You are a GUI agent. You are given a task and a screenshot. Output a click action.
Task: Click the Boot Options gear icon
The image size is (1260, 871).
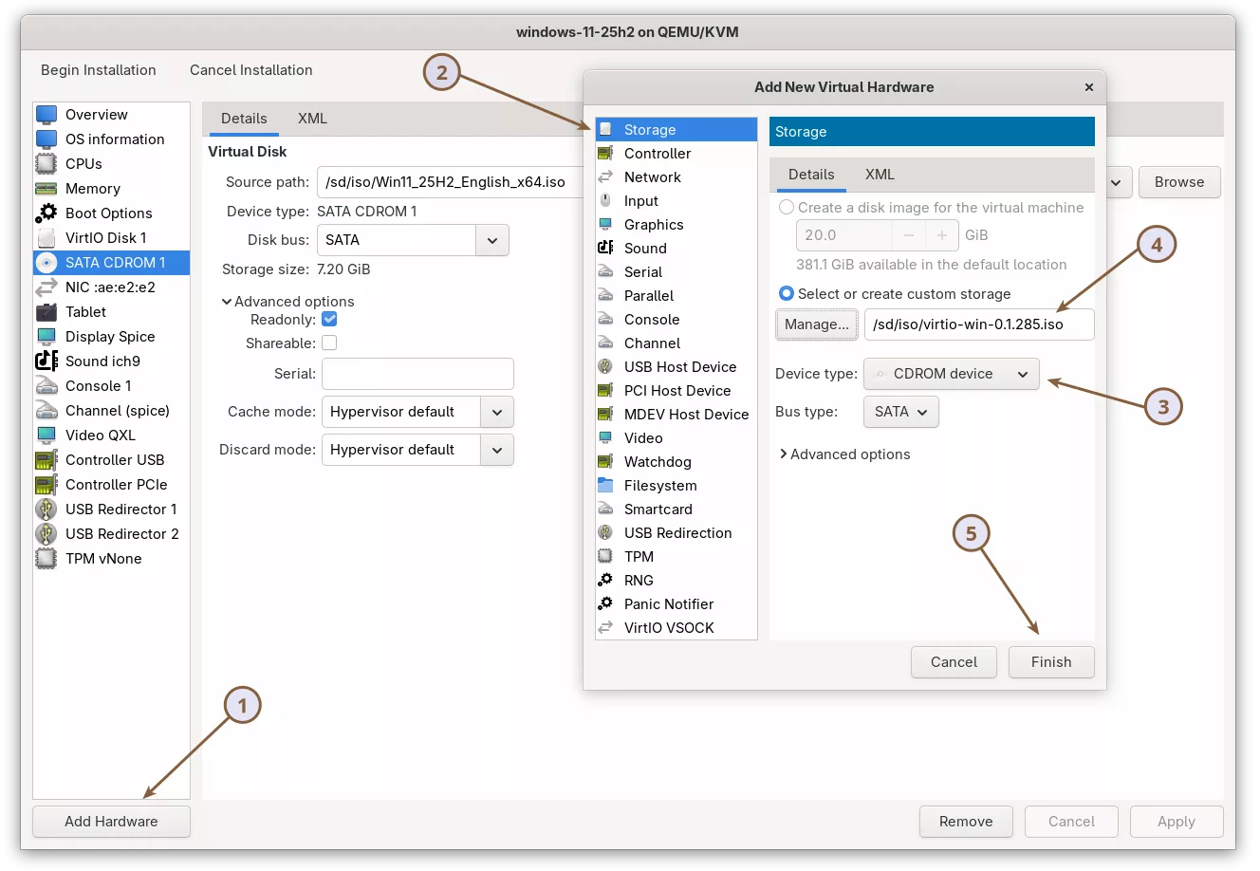(x=46, y=213)
